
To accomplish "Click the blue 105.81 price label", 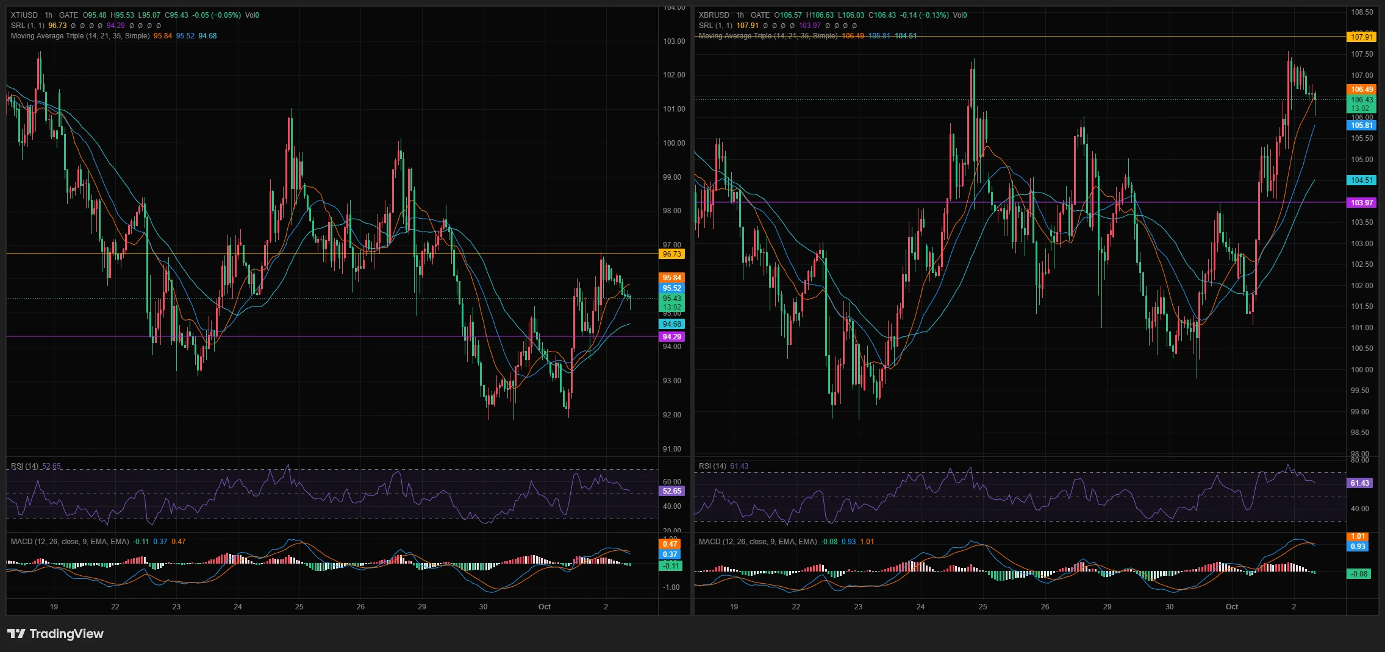I will (1362, 126).
